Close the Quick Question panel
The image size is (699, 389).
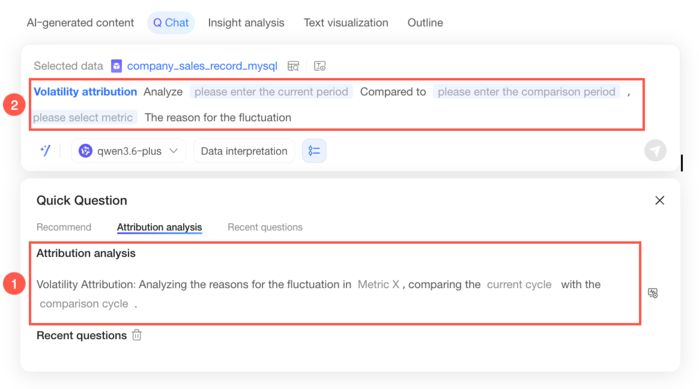660,200
